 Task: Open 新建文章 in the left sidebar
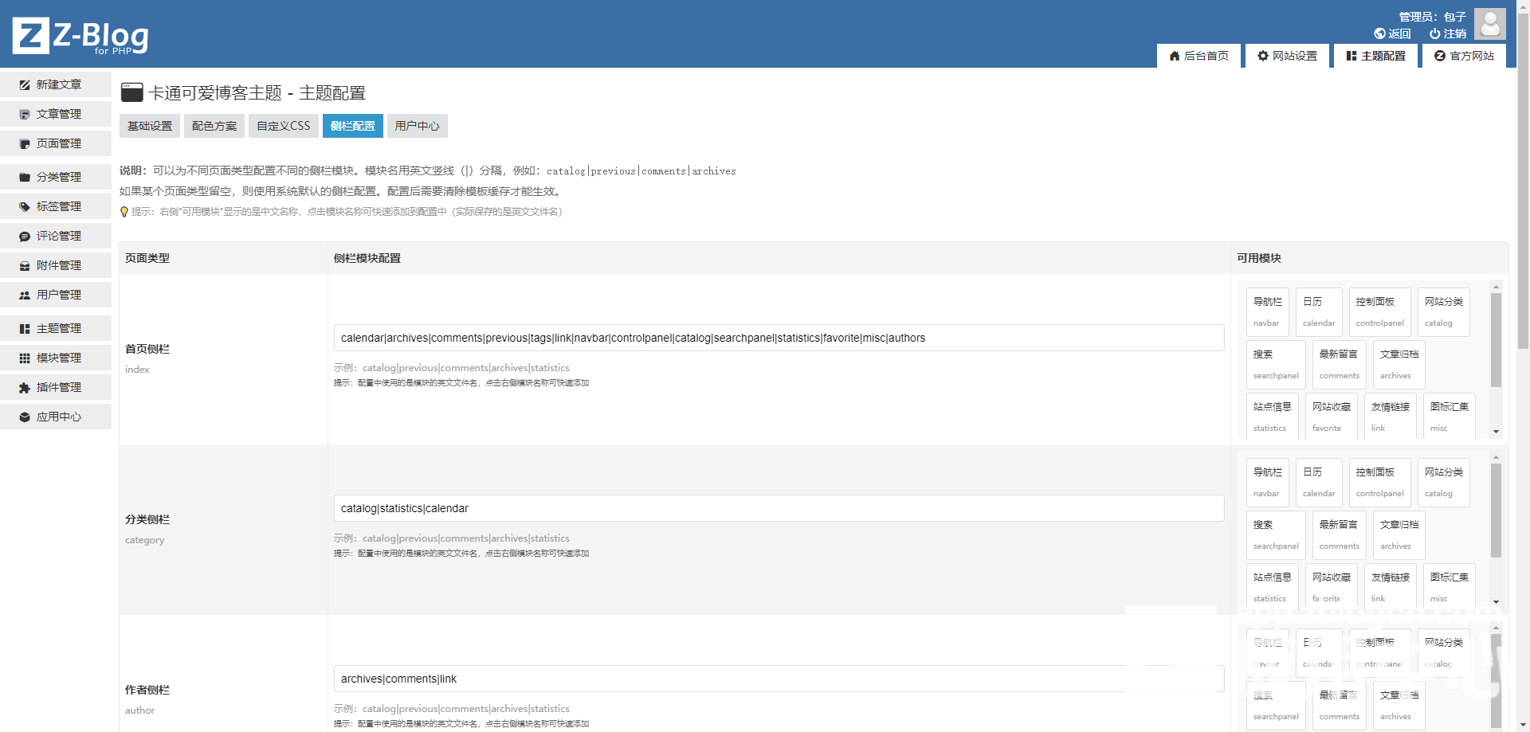[x=57, y=84]
